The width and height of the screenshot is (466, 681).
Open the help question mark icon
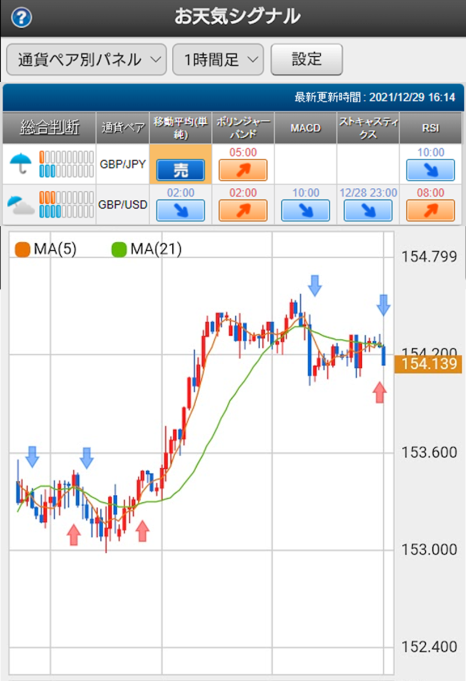[x=22, y=18]
